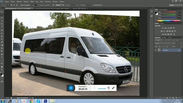Toggle lock all for layer
183x103 pixels.
coord(167,47)
